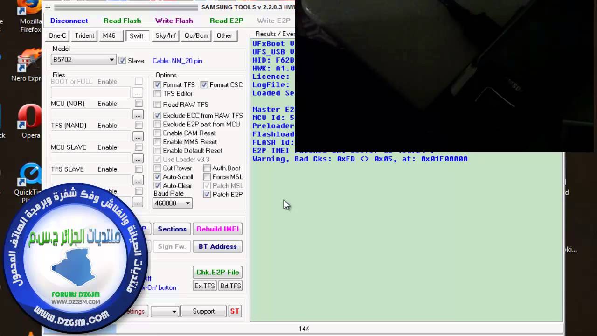This screenshot has height=336, width=597.
Task: Browse for the BOOT or FULL file
Action: tap(137, 92)
